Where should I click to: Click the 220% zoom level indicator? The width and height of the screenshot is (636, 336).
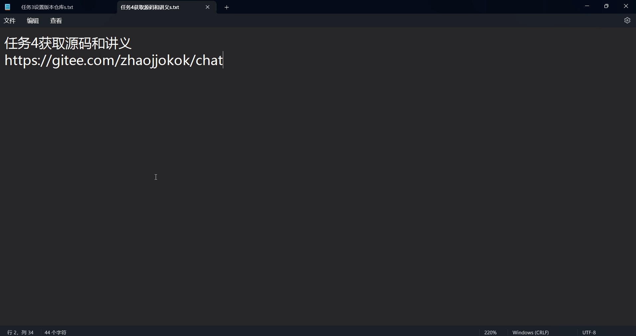[490, 332]
